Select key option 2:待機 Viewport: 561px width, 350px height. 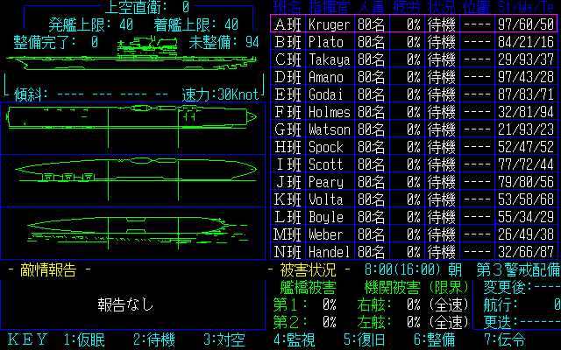154,339
